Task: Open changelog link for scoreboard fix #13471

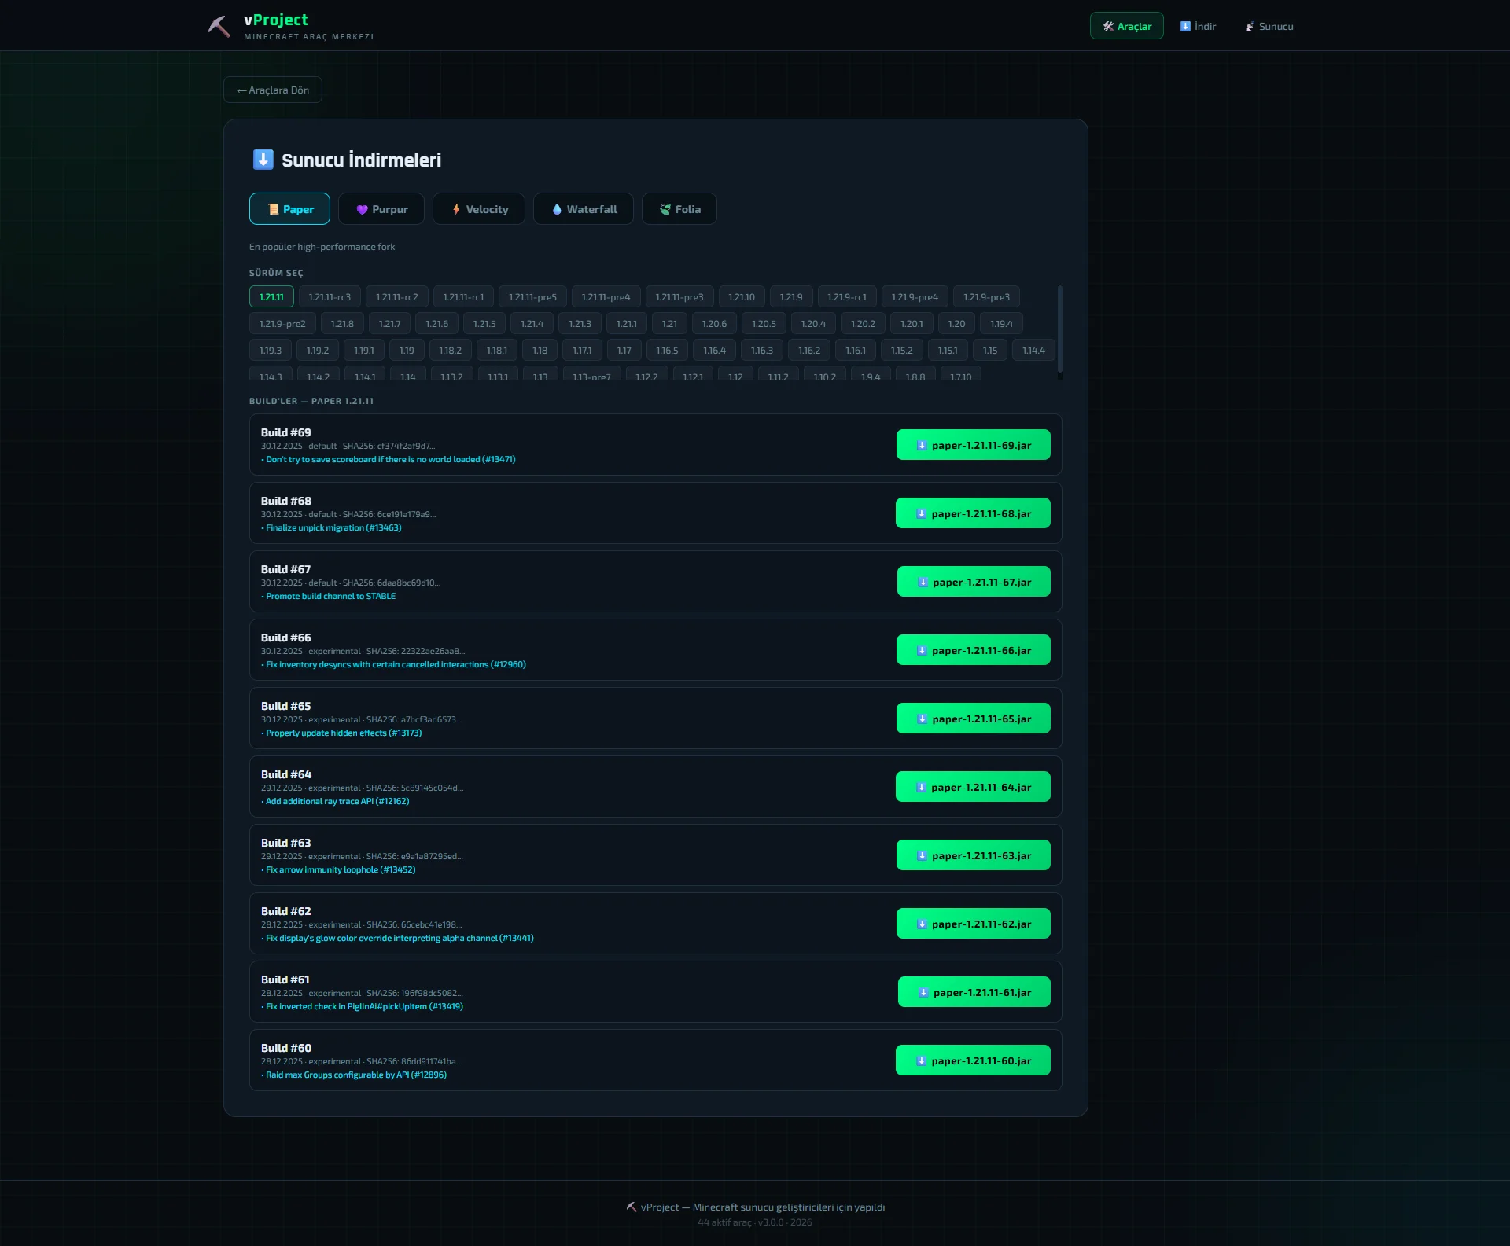Action: [390, 459]
